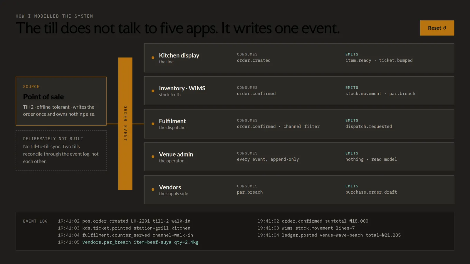
Task: Click the pos.order.created LH-2291 log line
Action: [x=124, y=221]
